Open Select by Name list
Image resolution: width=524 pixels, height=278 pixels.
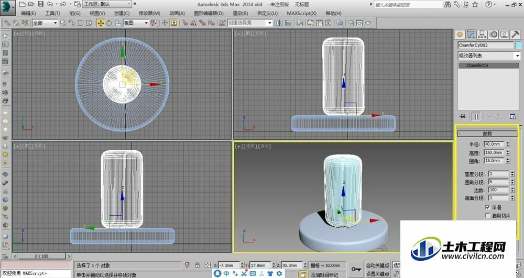coord(71,23)
